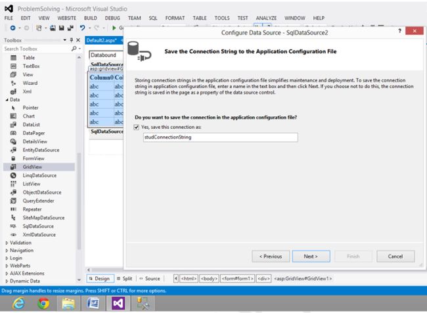427x313 pixels.
Task: Switch to Split view
Action: [x=125, y=279]
